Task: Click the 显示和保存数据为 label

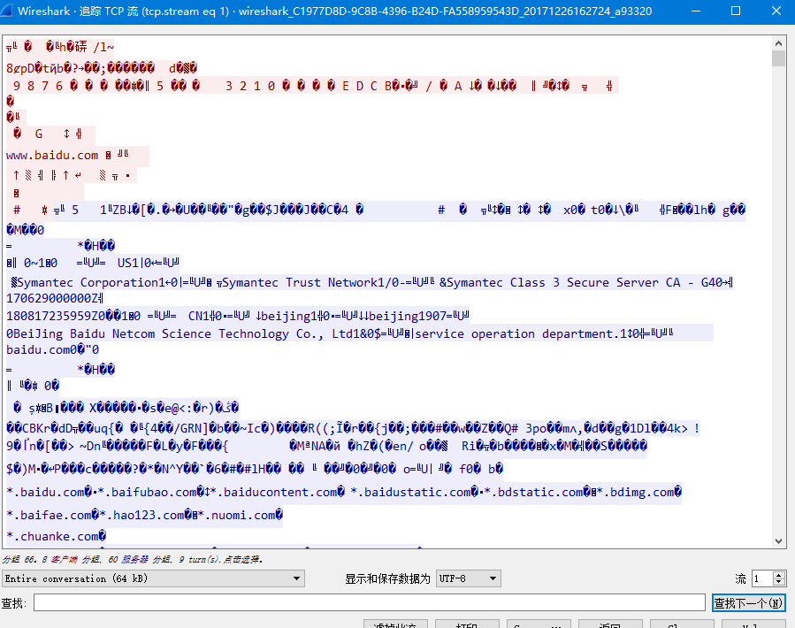Action: [387, 578]
